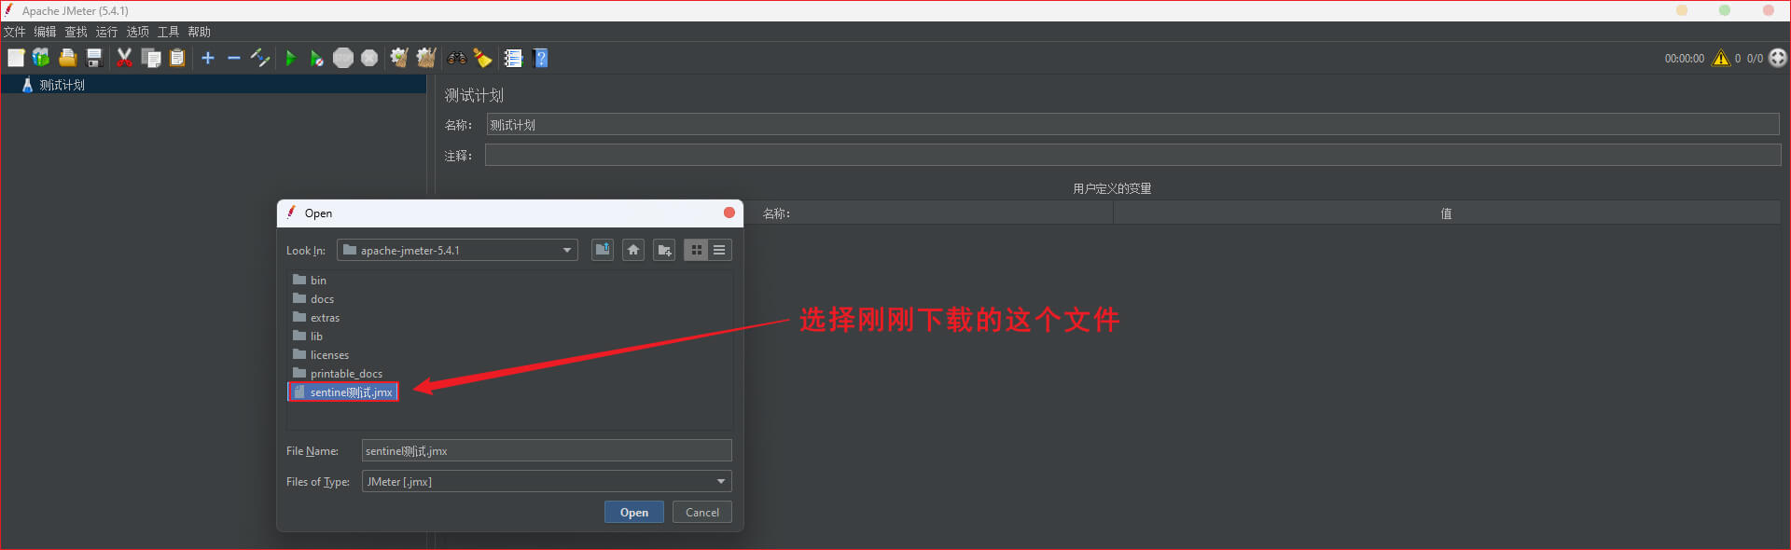
Task: Select the extras folder
Action: point(316,317)
